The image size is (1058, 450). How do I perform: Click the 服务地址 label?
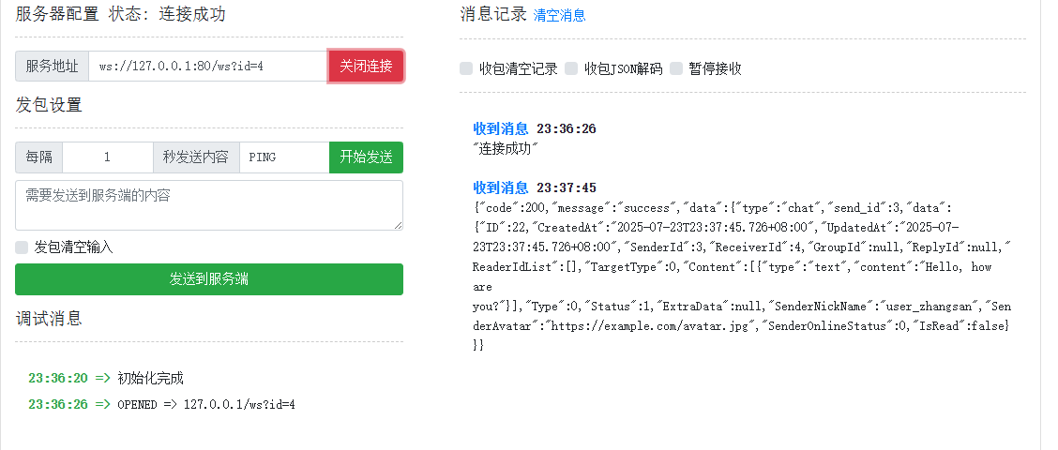click(x=53, y=67)
